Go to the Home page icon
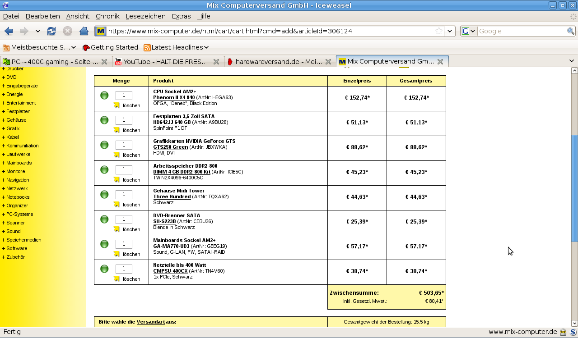The height and width of the screenshot is (338, 578). pyautogui.click(x=84, y=31)
